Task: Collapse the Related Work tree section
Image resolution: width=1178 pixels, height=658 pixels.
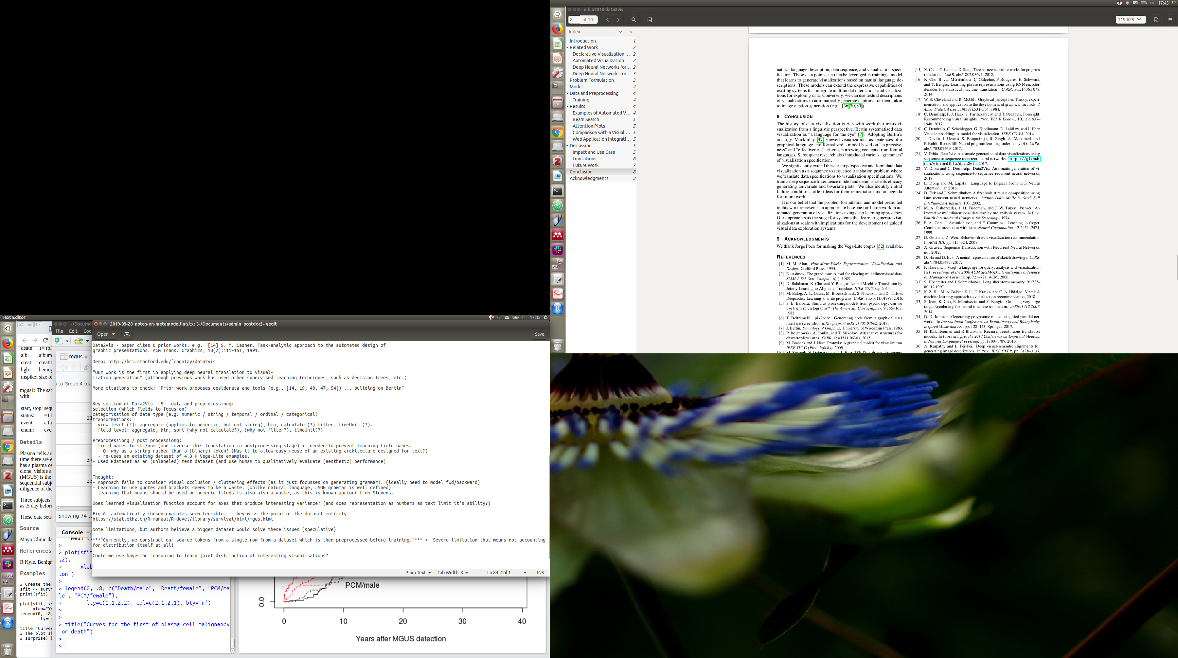Action: click(x=567, y=47)
